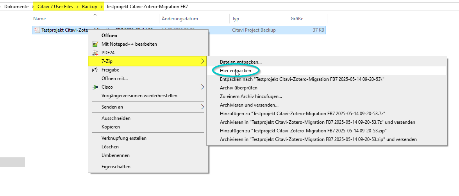459x196 pixels.
Task: Sort by Größe column header
Action: [297, 19]
